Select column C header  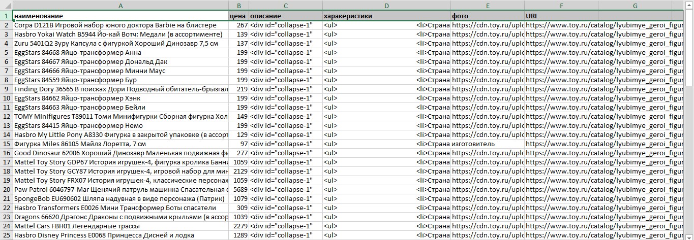(286, 6)
